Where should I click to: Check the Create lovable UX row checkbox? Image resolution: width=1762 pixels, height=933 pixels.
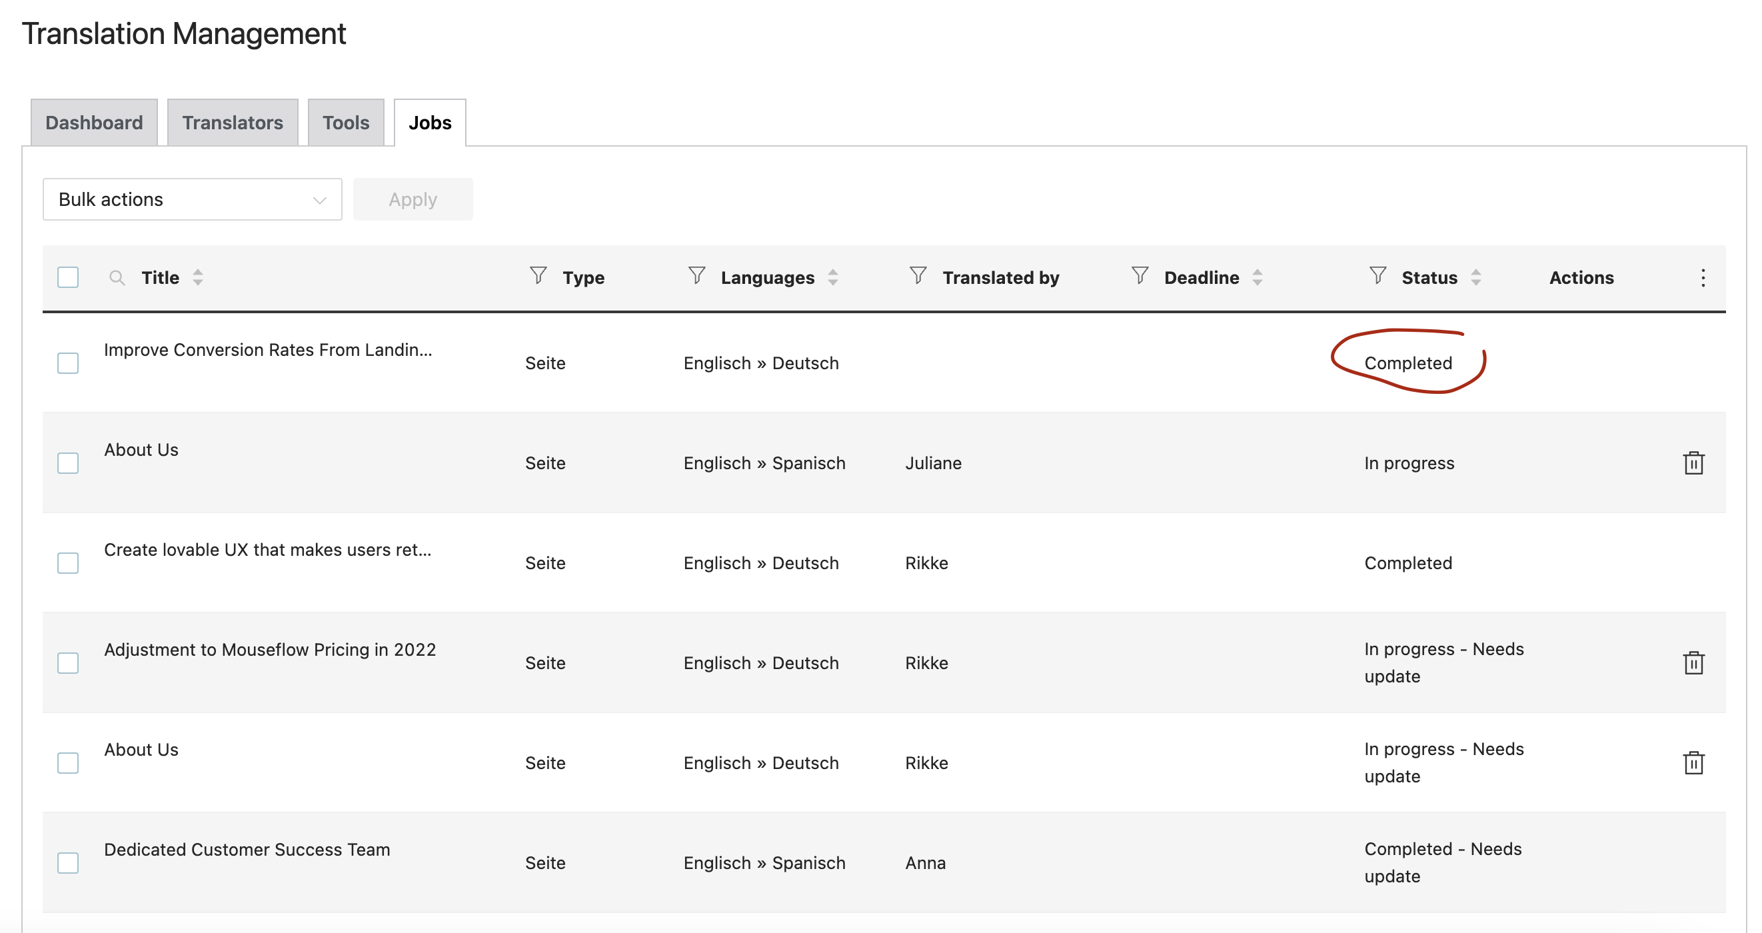click(68, 563)
